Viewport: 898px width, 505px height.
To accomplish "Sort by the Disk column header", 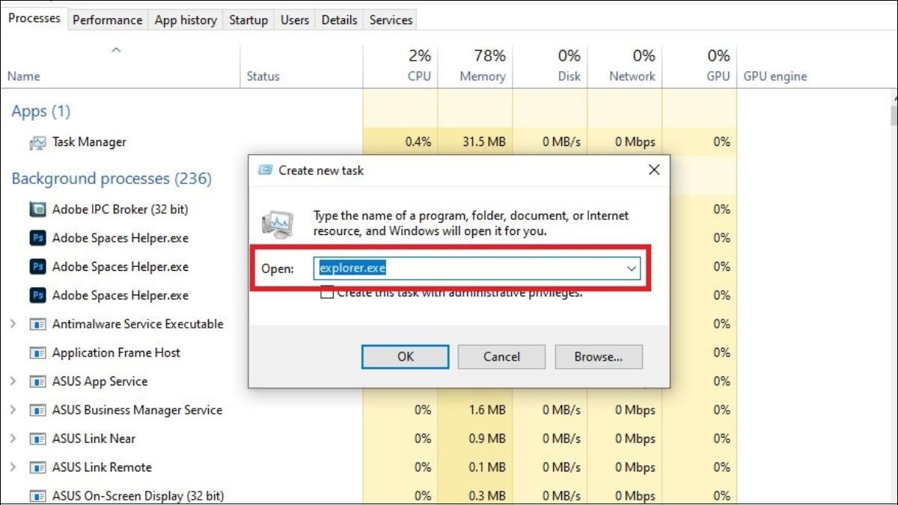I will click(550, 66).
